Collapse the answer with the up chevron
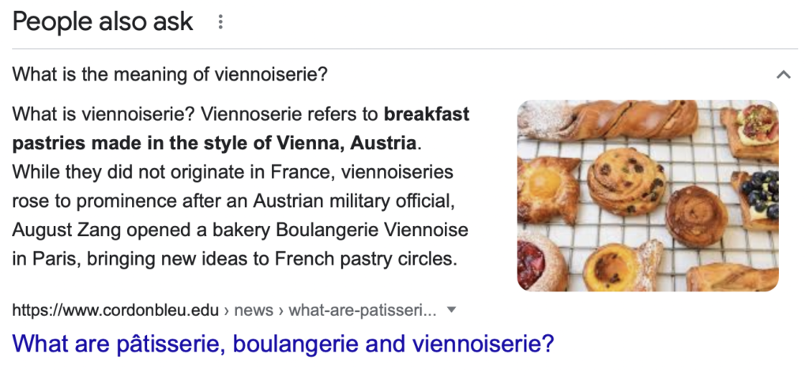809x376 pixels. pos(783,75)
